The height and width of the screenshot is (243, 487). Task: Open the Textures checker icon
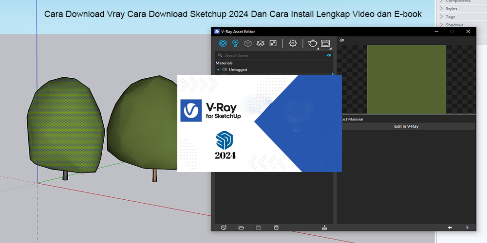click(273, 43)
